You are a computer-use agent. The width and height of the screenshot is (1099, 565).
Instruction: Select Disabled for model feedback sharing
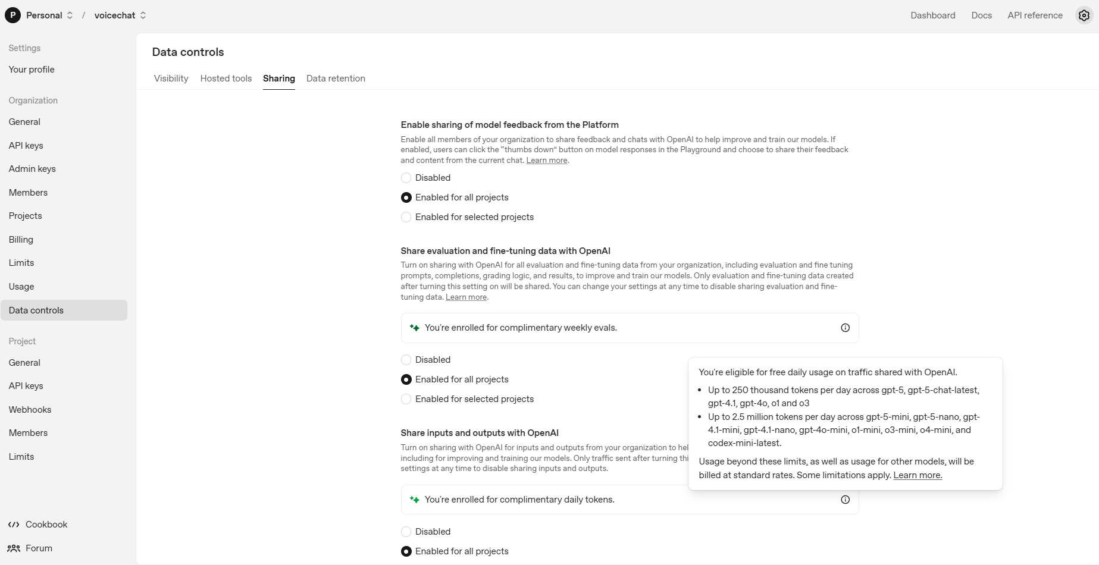tap(406, 178)
